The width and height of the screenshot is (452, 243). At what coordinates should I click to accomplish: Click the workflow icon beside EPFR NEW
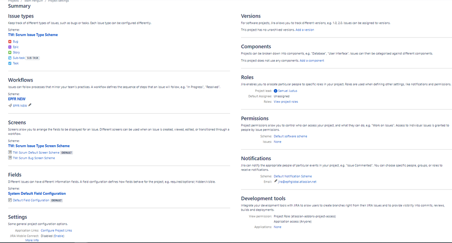coord(10,105)
